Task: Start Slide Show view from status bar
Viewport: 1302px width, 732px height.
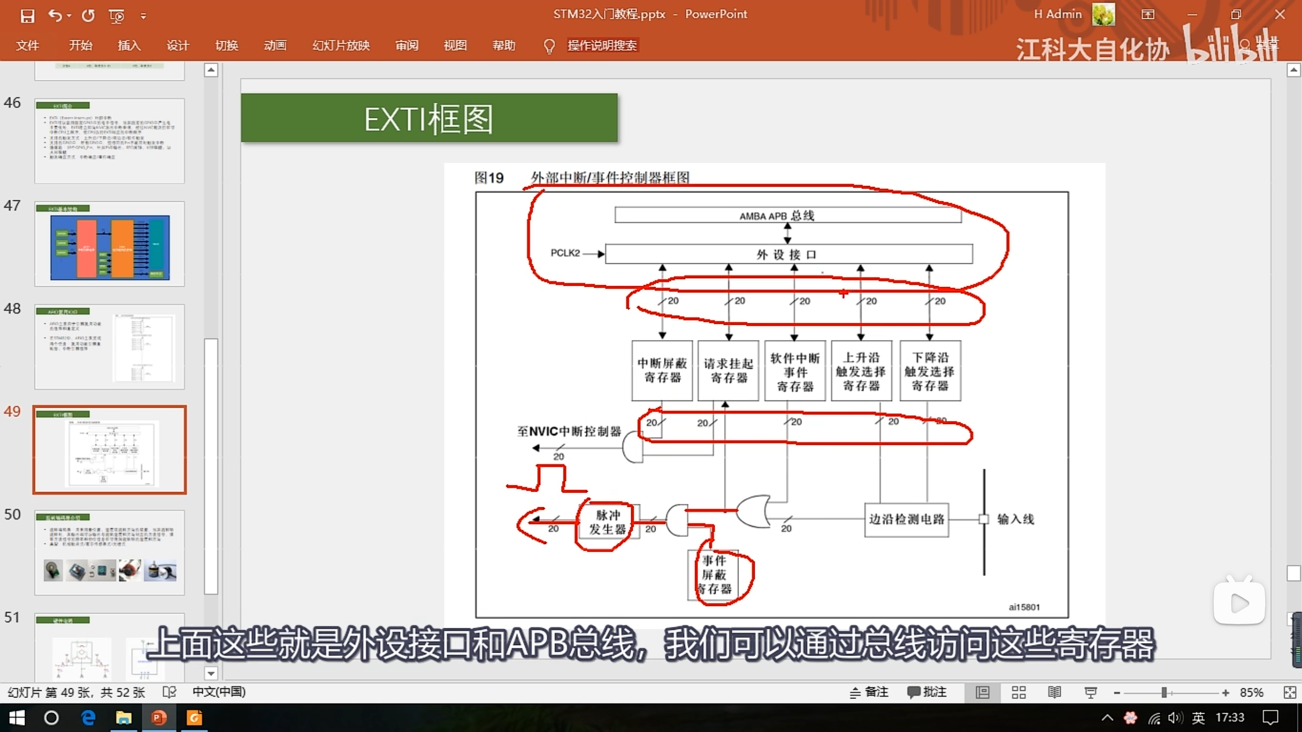Action: [1090, 692]
